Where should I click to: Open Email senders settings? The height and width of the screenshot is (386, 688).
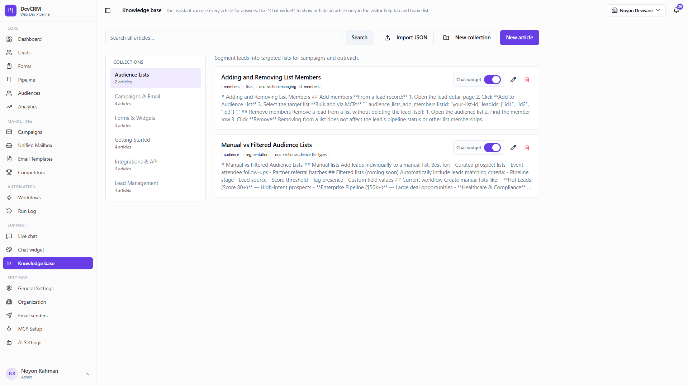coord(48,316)
